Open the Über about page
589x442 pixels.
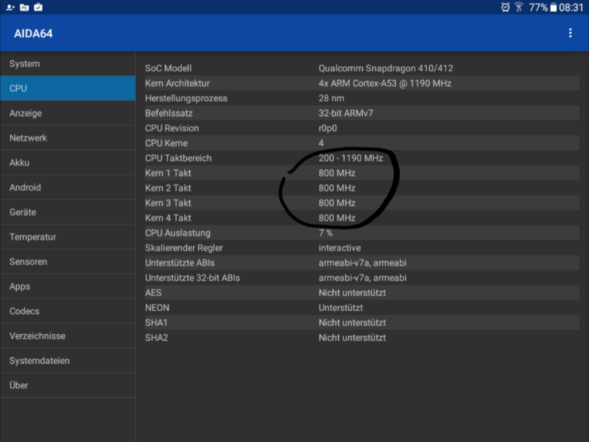pos(68,386)
